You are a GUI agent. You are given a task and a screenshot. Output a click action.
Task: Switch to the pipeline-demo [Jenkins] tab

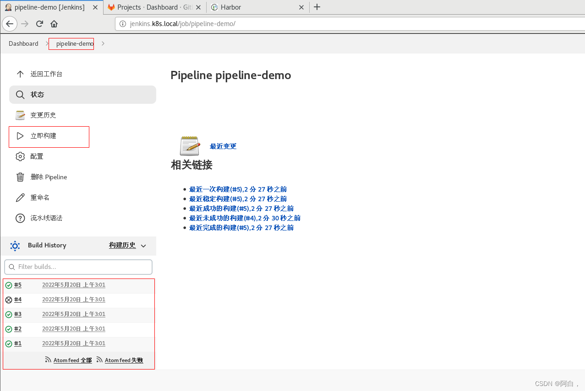tap(51, 7)
